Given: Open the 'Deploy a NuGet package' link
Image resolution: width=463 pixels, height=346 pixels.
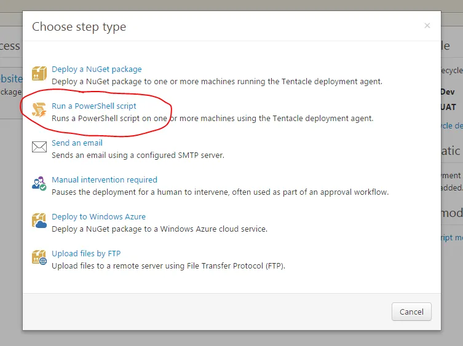Looking at the screenshot, I should coord(97,69).
